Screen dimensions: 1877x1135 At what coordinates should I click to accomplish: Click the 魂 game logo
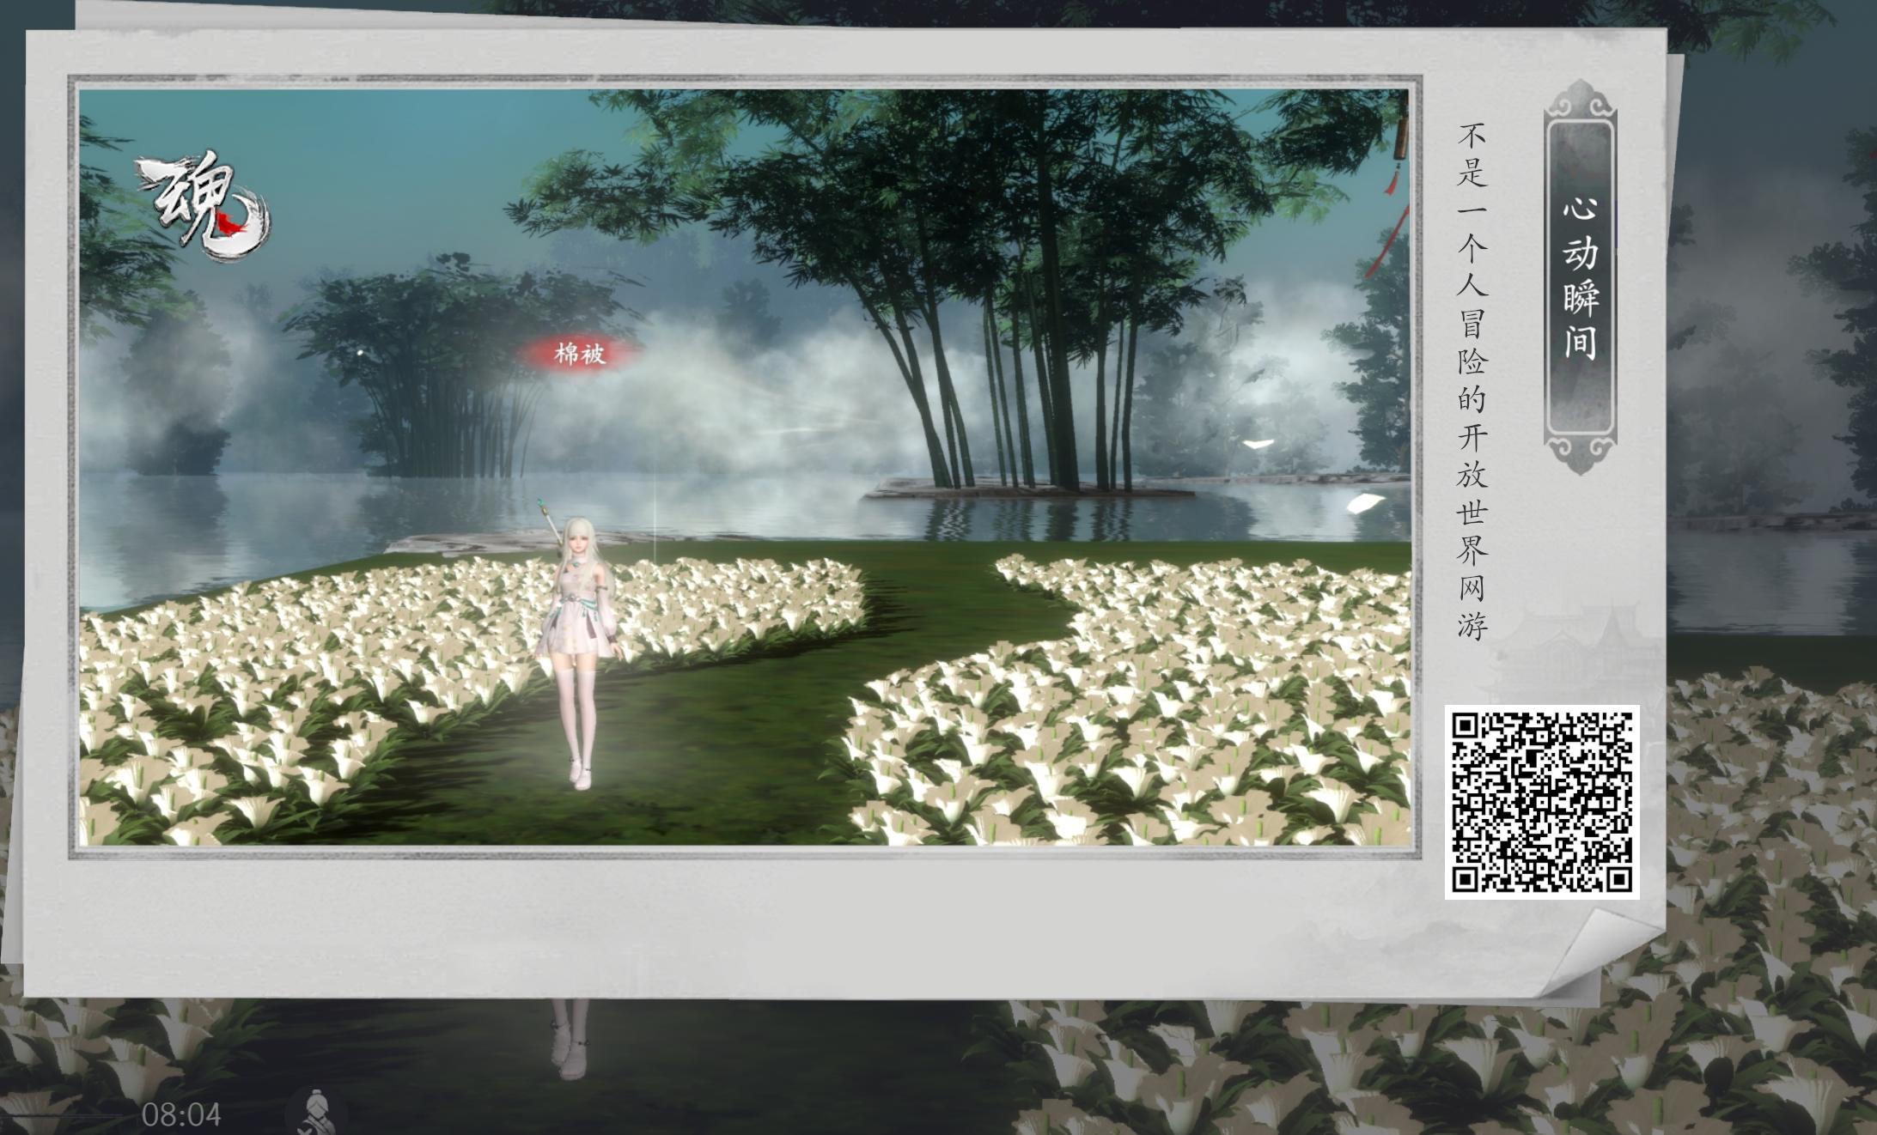[203, 205]
